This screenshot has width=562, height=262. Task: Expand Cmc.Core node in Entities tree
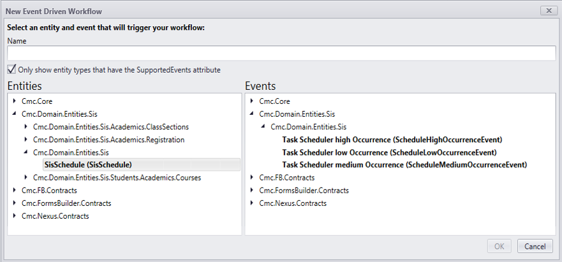click(15, 101)
